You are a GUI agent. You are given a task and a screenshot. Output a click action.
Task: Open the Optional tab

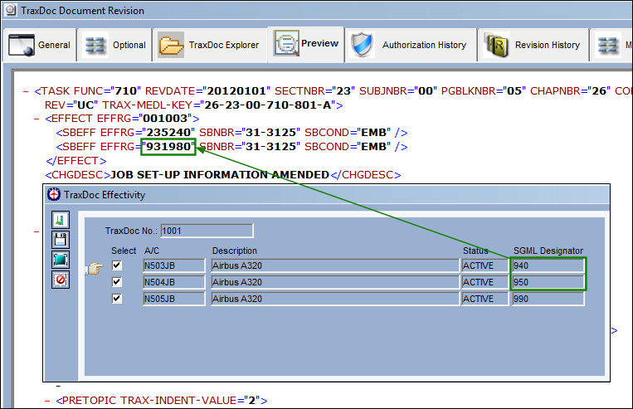115,45
